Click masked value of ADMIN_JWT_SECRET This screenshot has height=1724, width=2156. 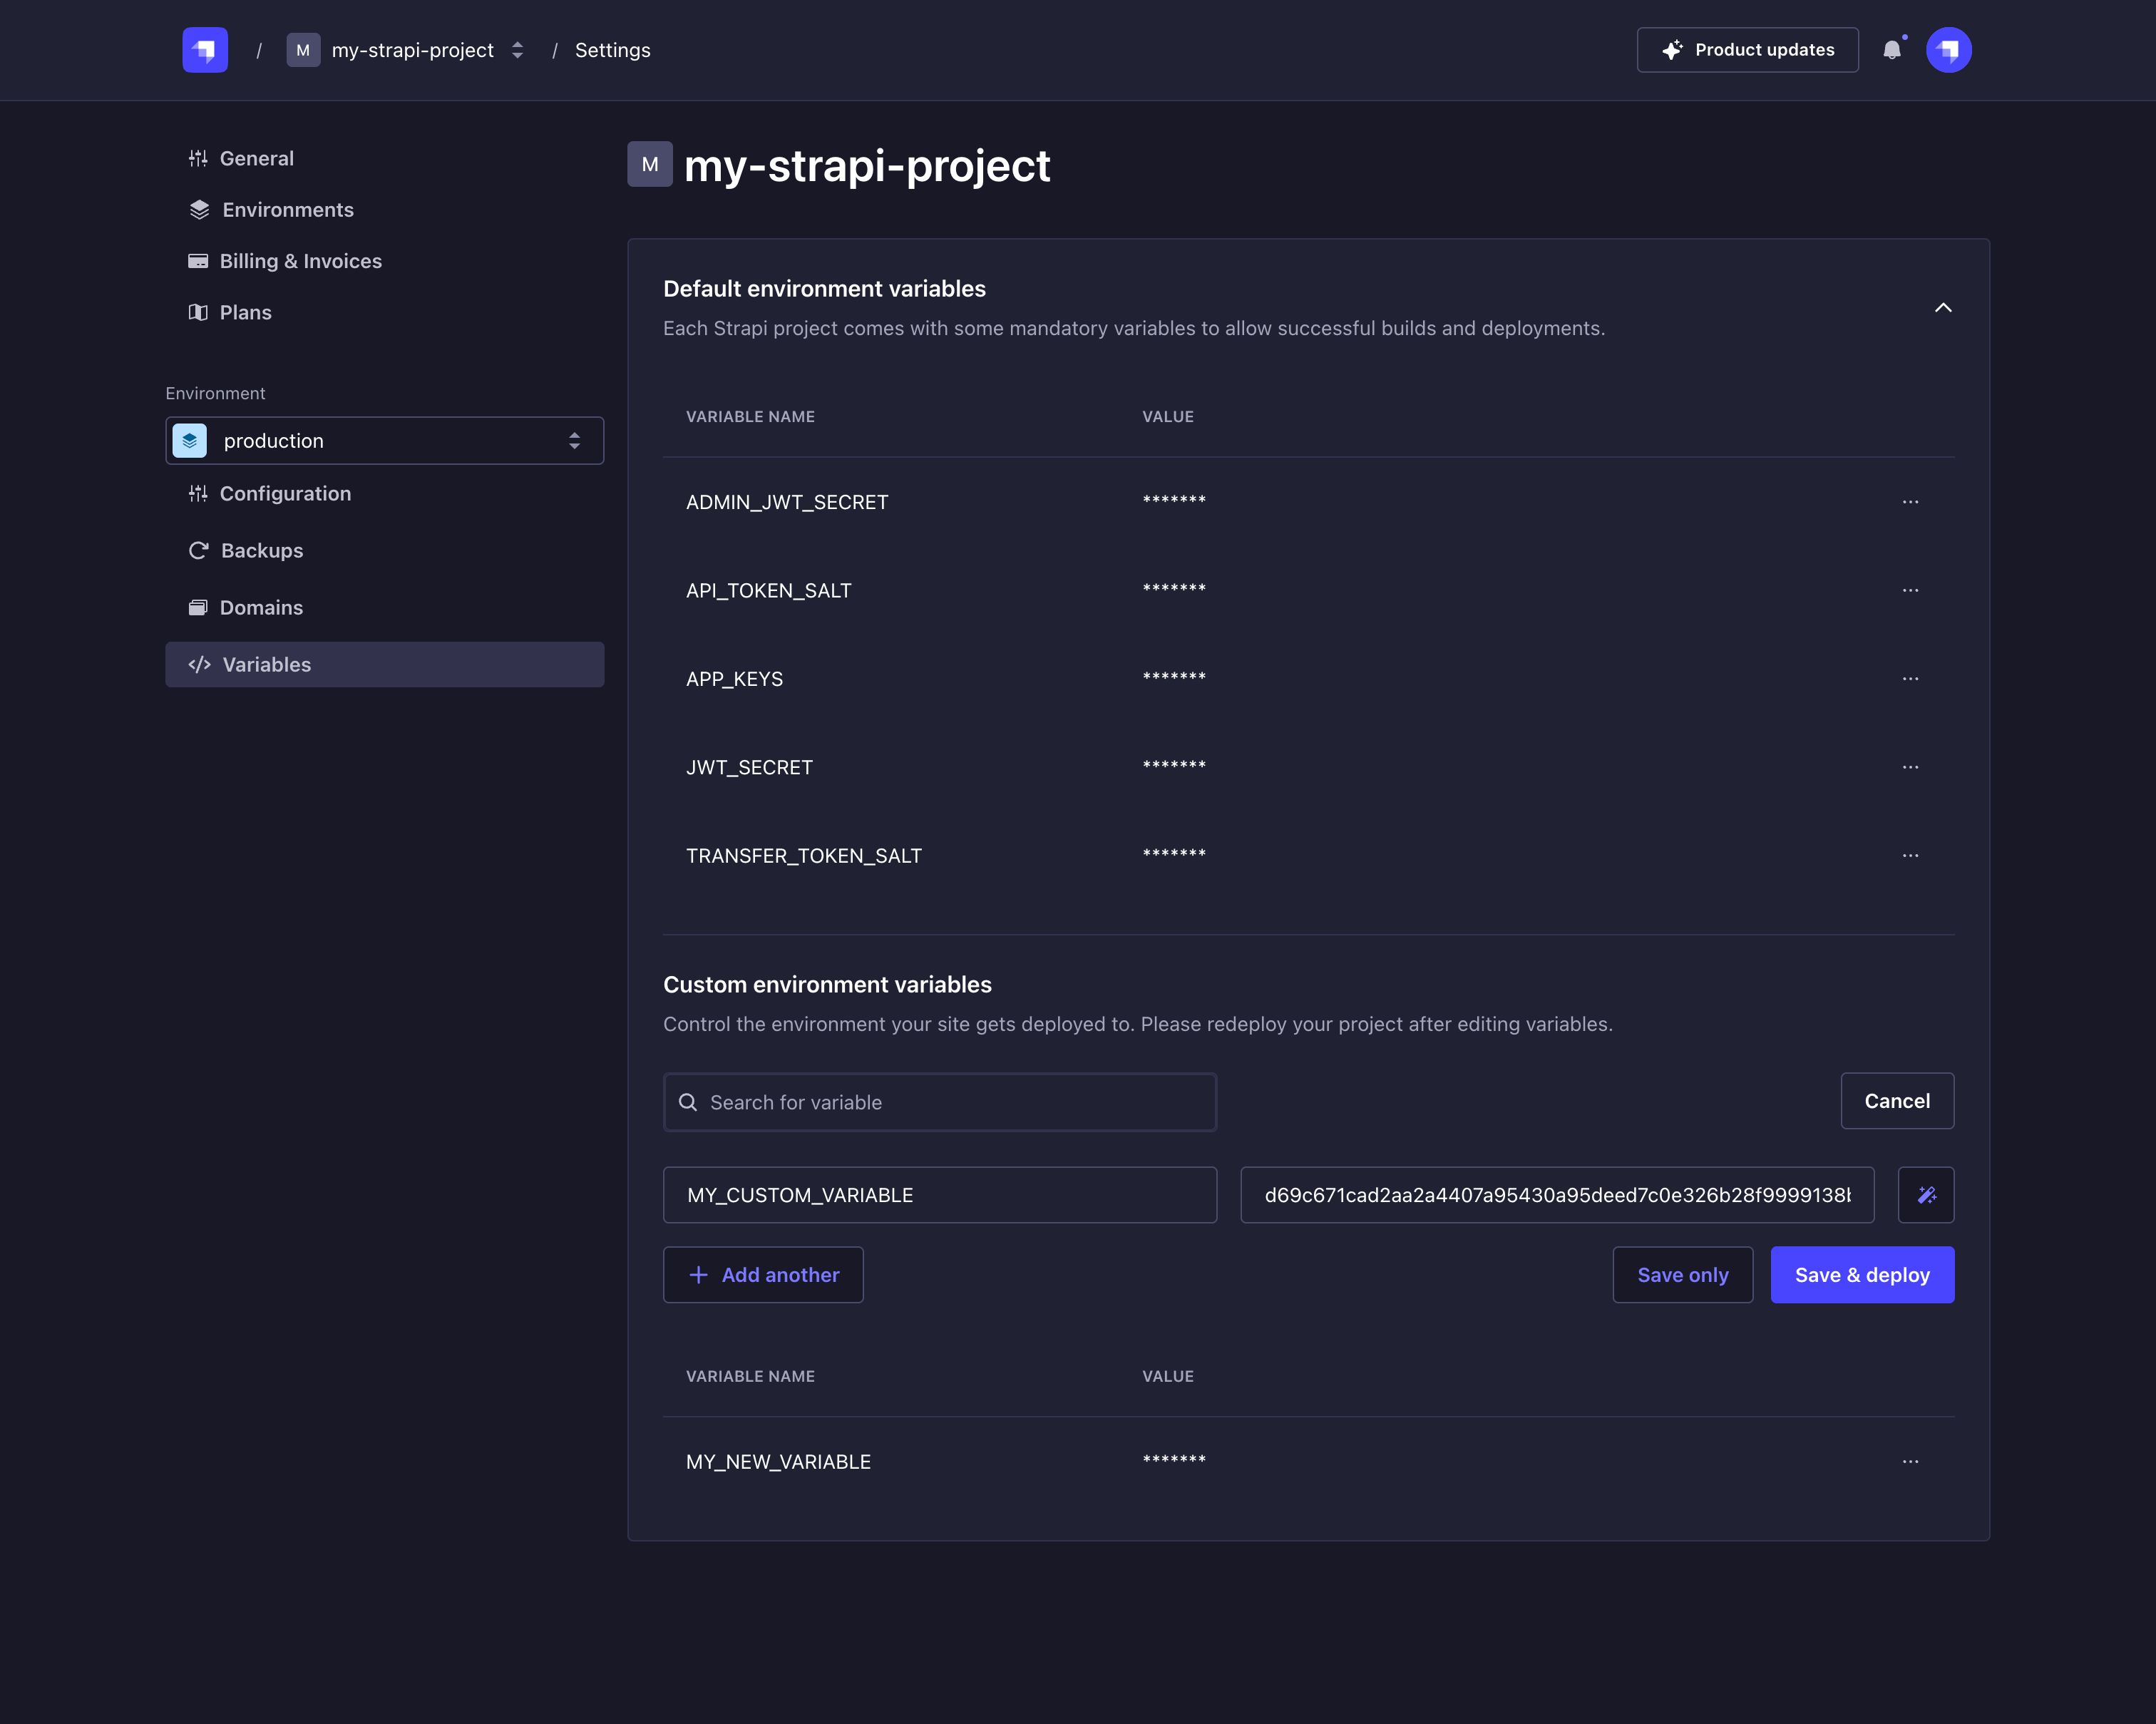[1174, 501]
